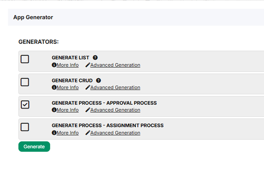The height and width of the screenshot is (169, 264).
Task: Open Advanced Generation for Assignment Process
Action: (x=115, y=133)
